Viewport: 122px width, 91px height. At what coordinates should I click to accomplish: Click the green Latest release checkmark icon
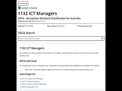coord(19,8)
